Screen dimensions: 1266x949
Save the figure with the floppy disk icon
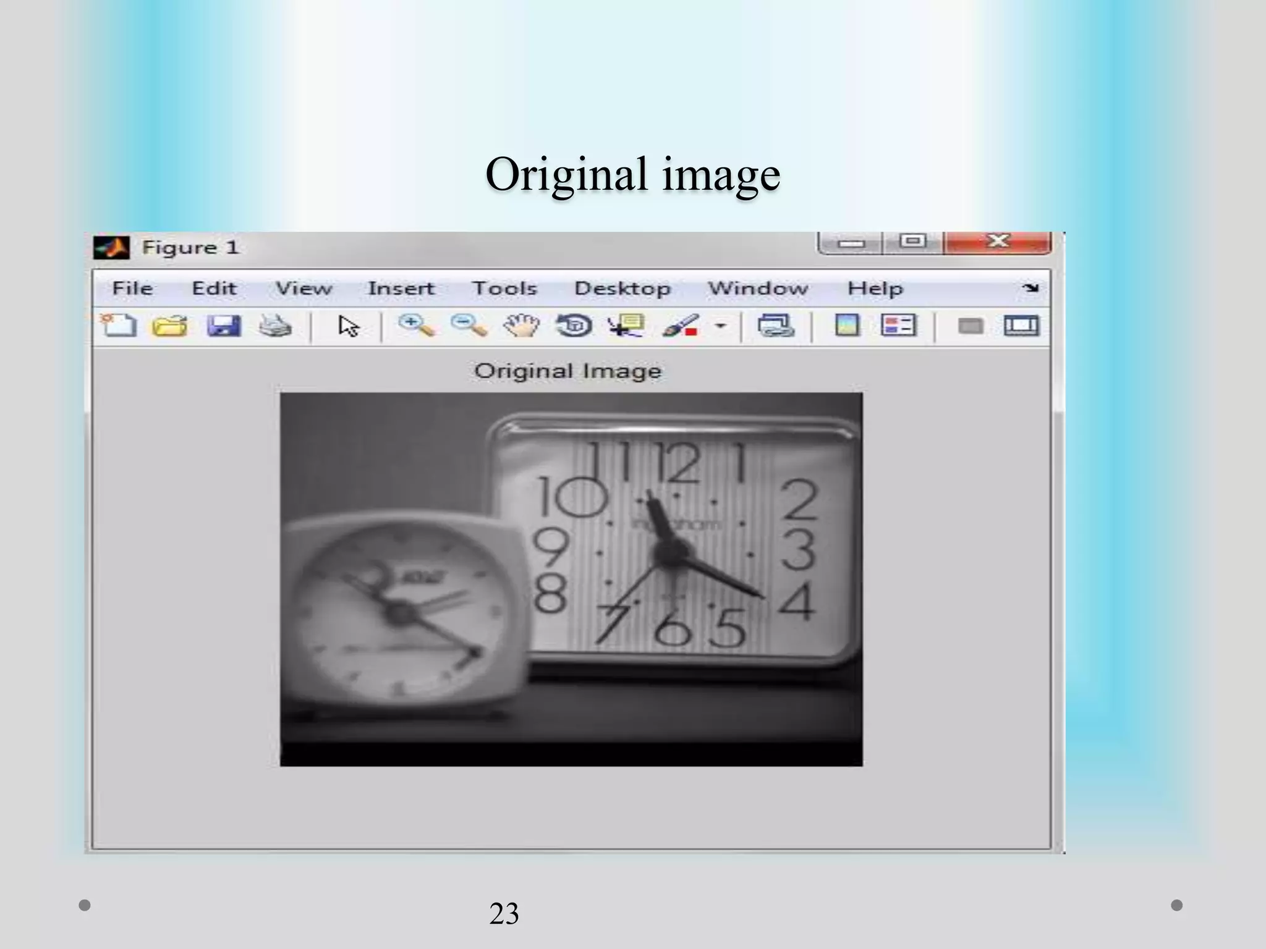point(223,325)
